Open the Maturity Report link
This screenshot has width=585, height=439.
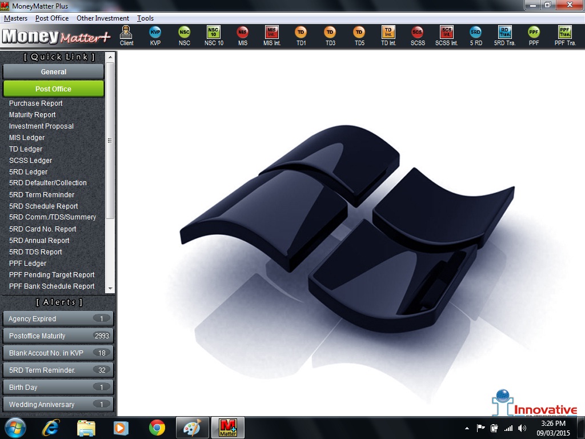pos(33,115)
